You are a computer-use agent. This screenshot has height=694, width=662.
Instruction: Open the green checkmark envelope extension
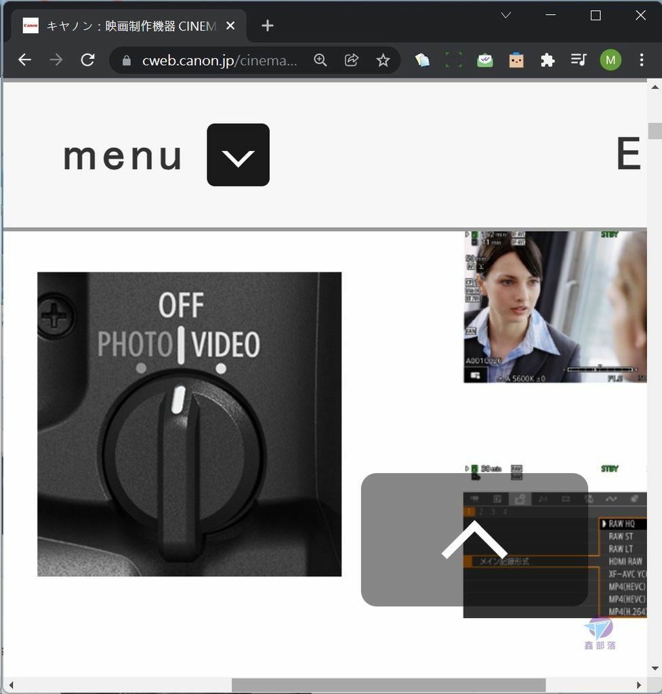485,60
